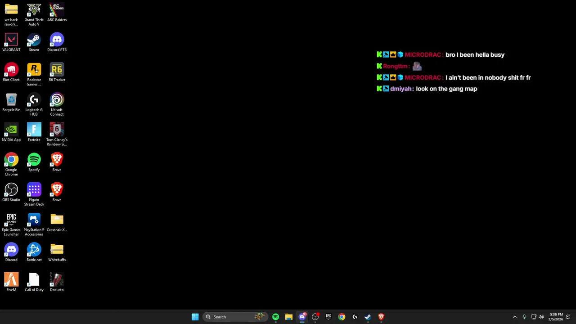Open the Whitebuffs folder
The image size is (576, 324).
click(57, 253)
